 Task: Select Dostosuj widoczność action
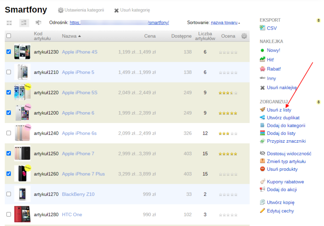coord(289,154)
